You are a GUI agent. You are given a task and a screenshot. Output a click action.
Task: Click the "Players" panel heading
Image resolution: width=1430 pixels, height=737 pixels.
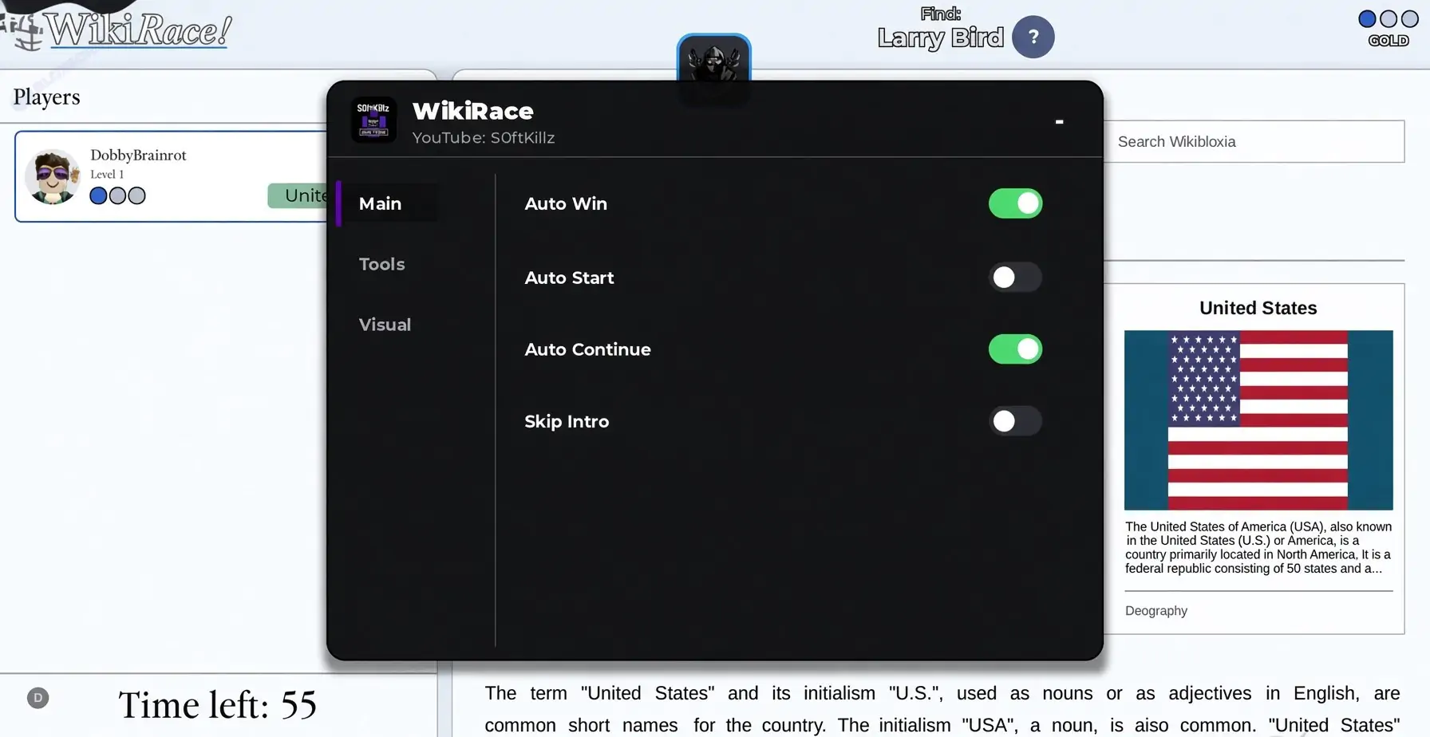click(47, 97)
